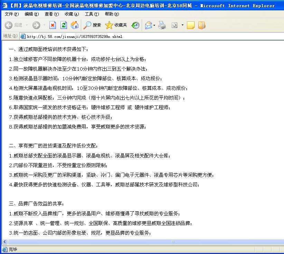
Task: Open the 工具(T) menu
Action: pyautogui.click(x=92, y=14)
